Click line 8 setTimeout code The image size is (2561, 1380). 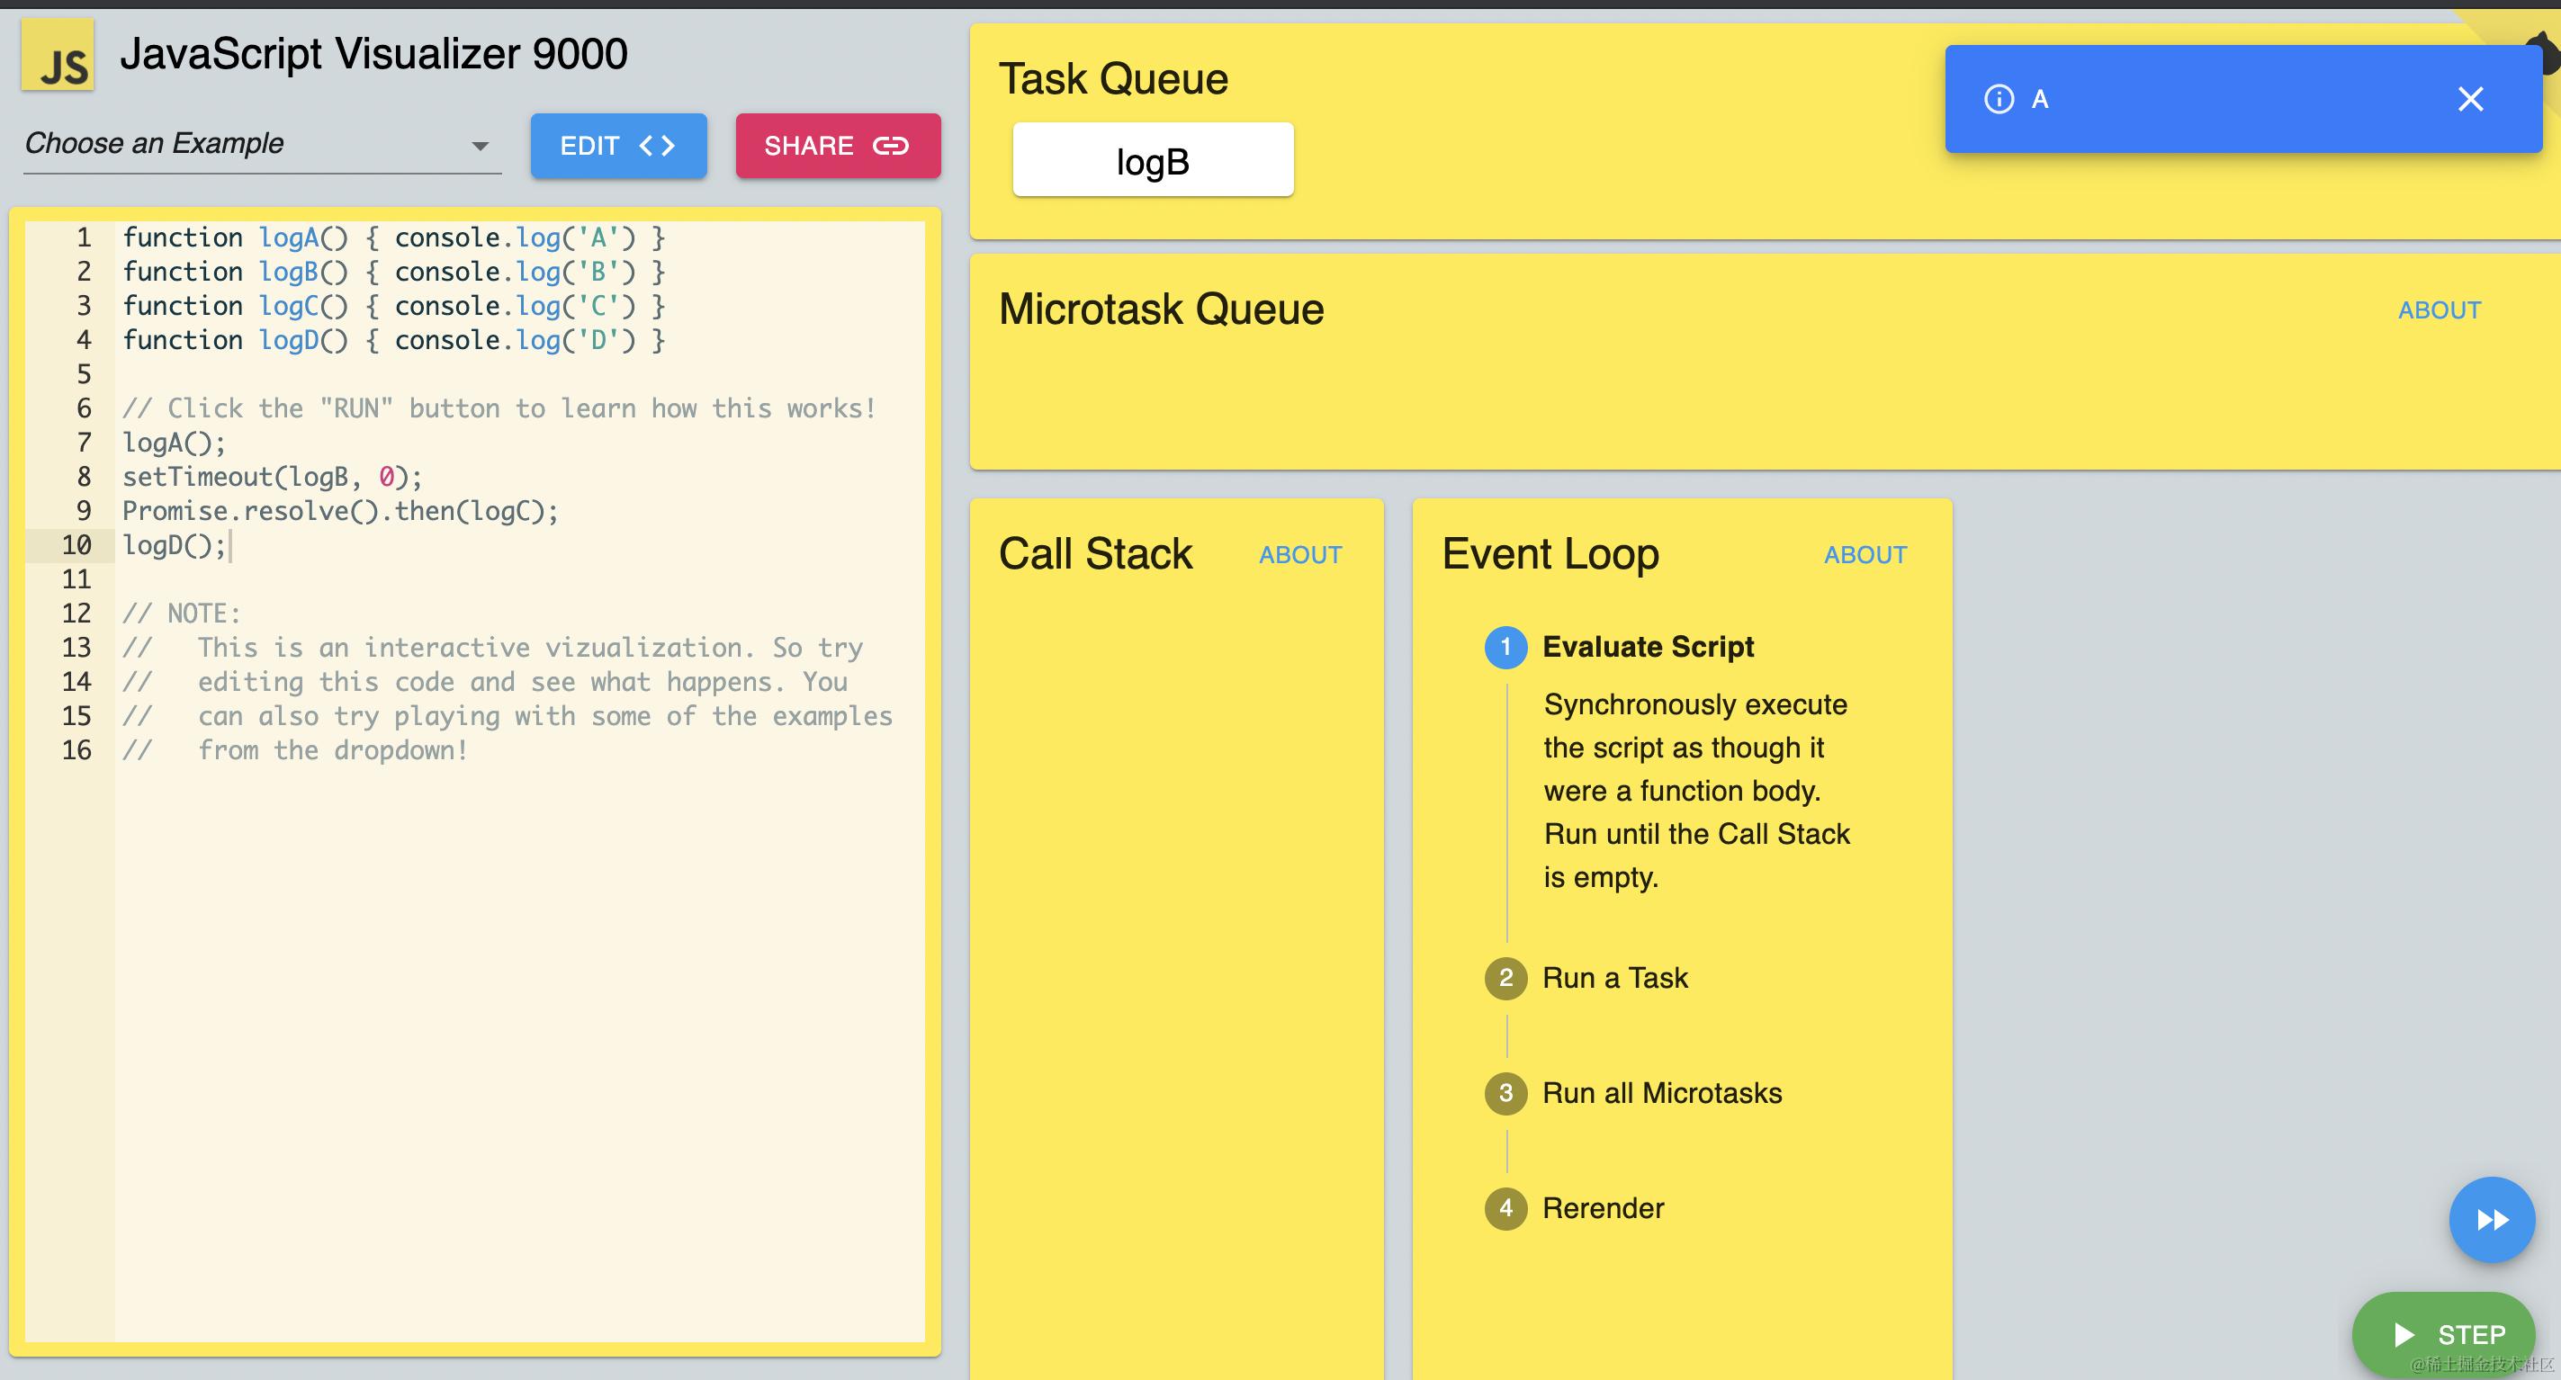(272, 477)
